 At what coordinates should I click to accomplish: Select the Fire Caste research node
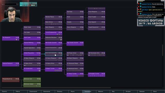pos(32,33)
